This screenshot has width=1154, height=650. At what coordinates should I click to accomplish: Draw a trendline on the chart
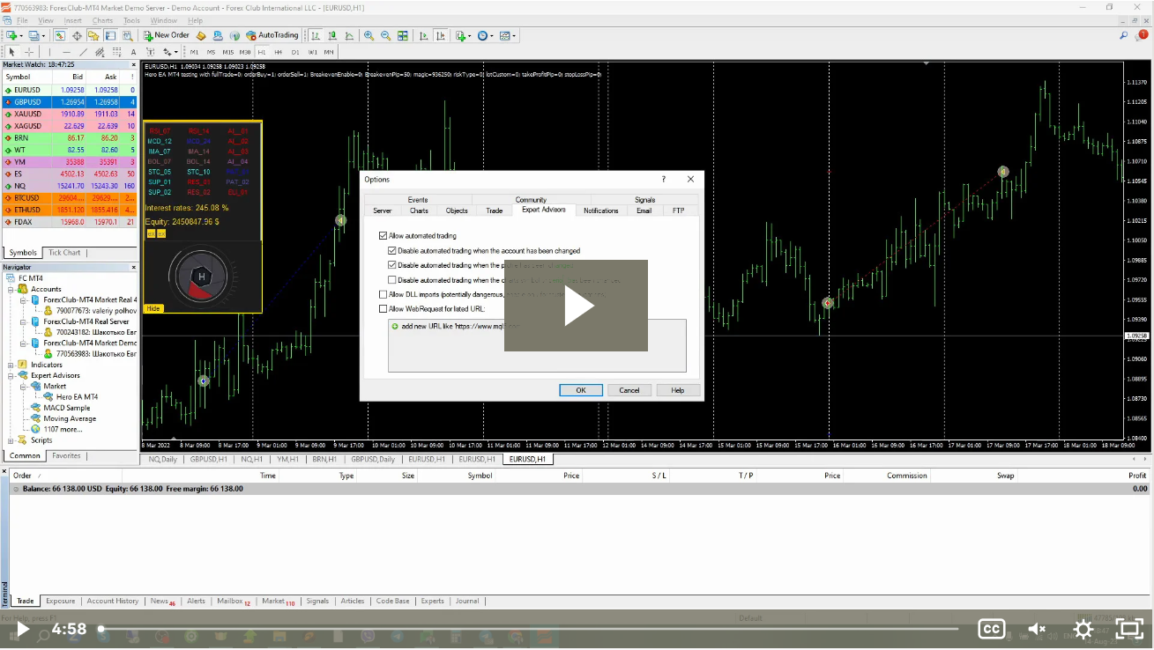[83, 52]
